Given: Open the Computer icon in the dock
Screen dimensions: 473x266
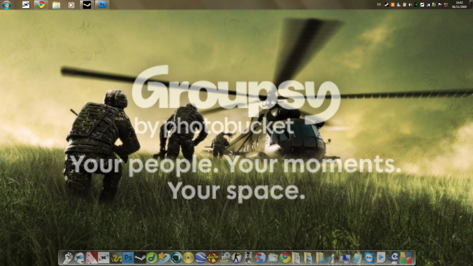Looking at the screenshot, I should tap(345, 258).
